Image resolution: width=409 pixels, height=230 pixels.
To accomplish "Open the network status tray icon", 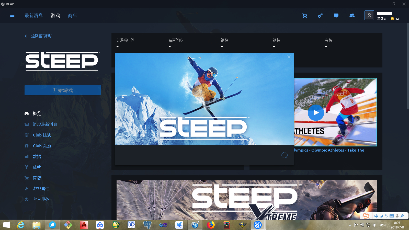I will 368,225.
